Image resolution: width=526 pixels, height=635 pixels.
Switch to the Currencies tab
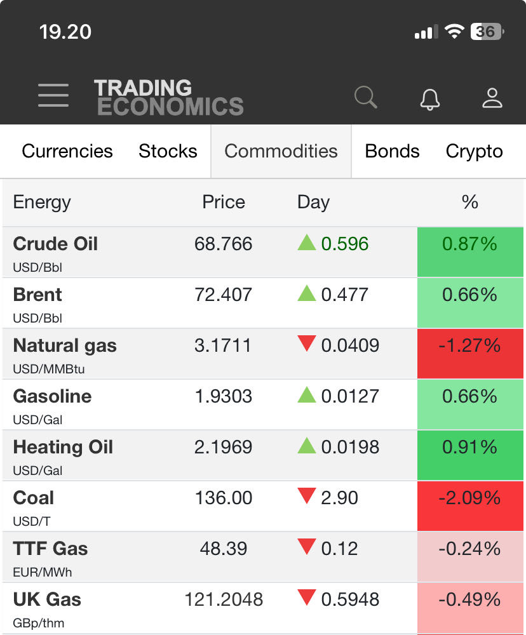(x=67, y=151)
